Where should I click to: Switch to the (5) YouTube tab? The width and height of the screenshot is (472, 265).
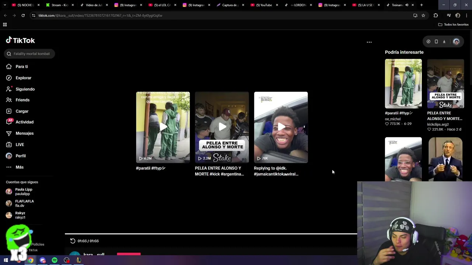[x=264, y=5]
